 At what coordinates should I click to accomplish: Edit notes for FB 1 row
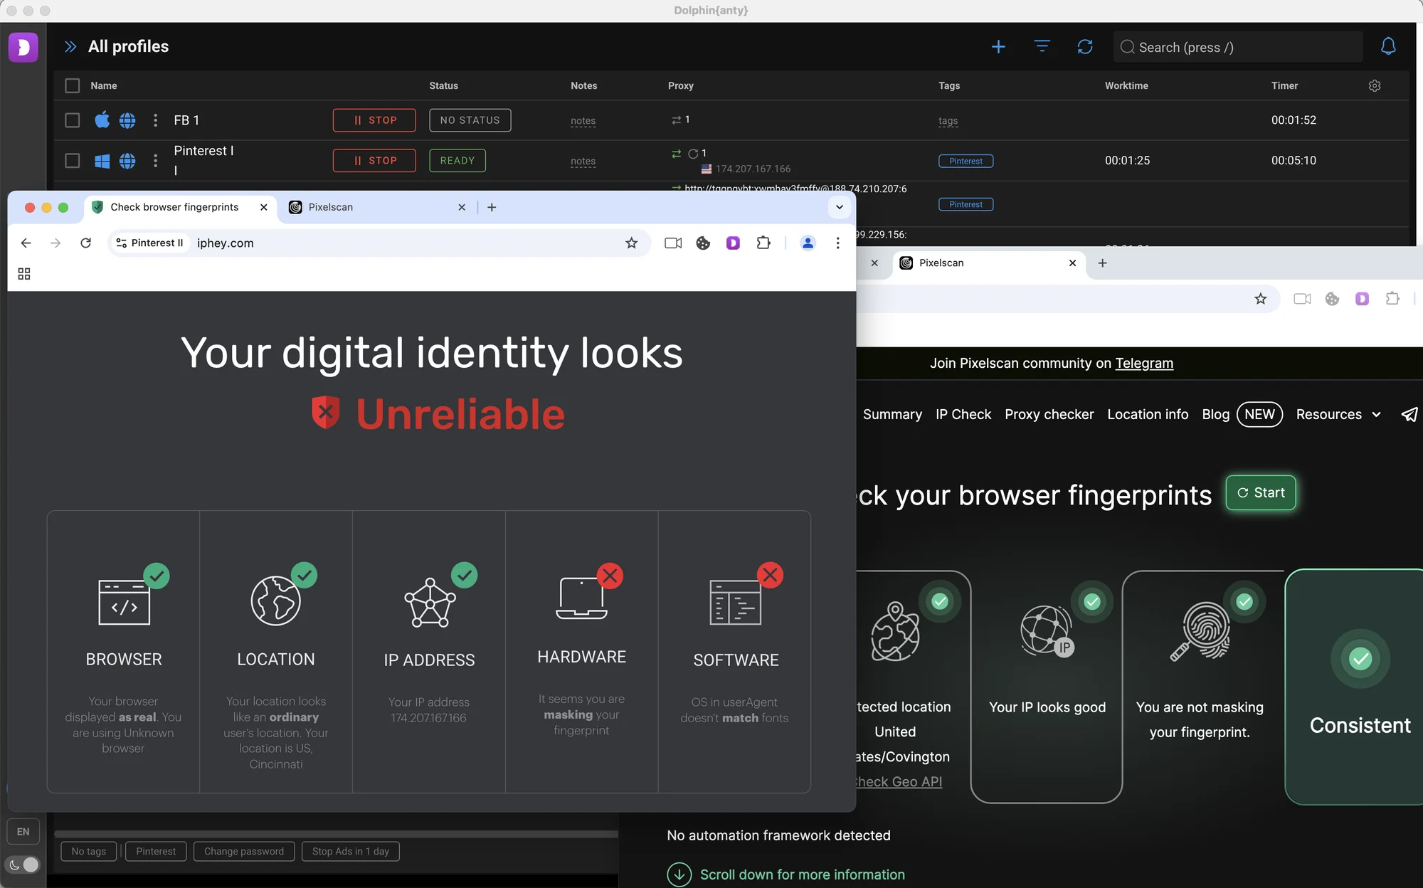point(583,121)
